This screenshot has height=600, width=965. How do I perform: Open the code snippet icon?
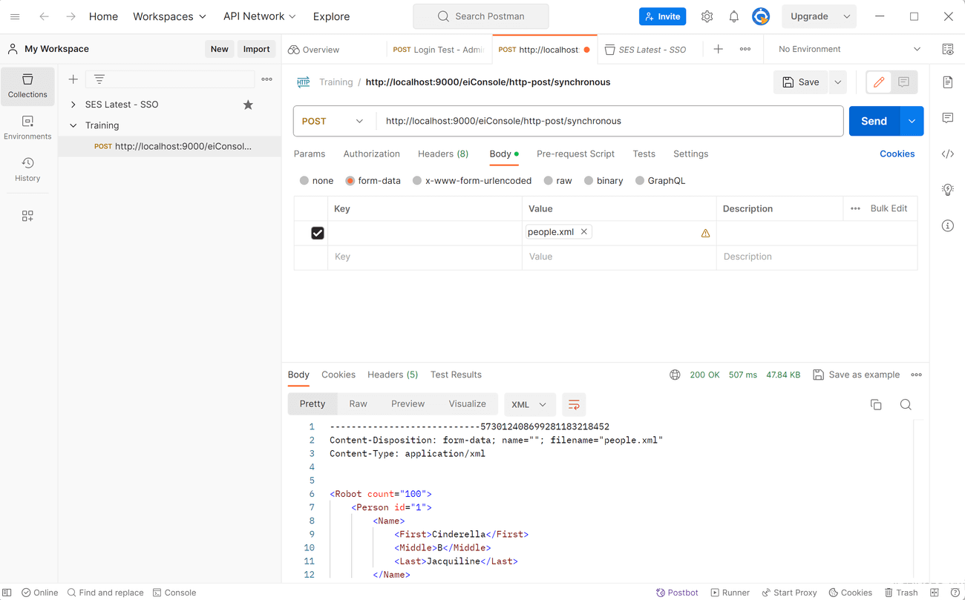point(948,154)
